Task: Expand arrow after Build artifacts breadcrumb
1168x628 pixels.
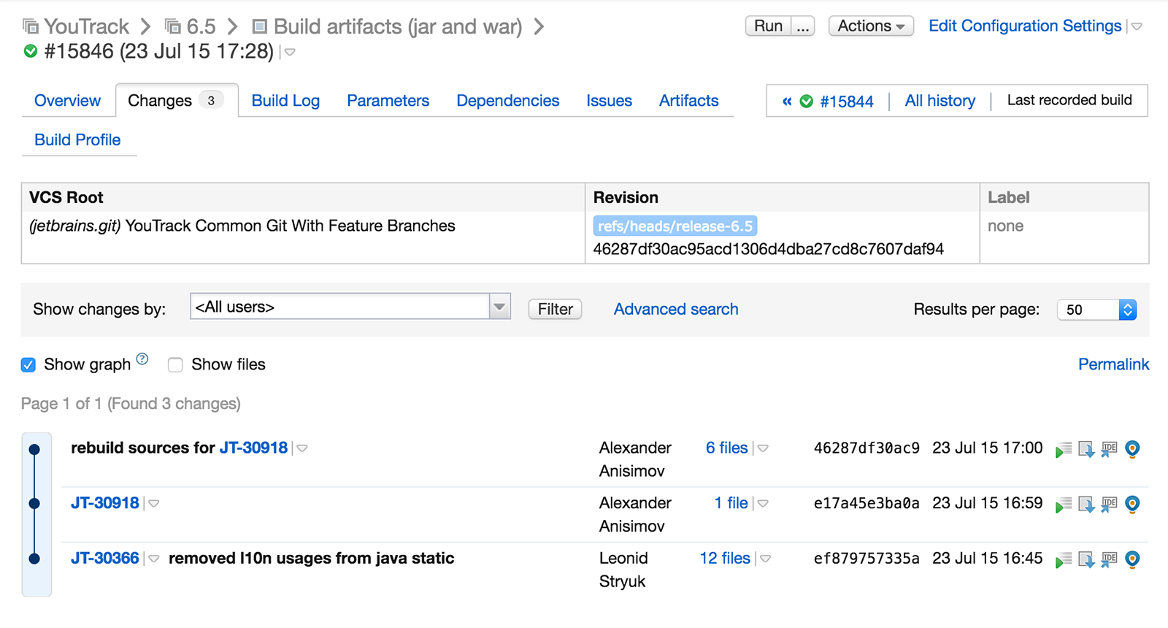Action: click(x=539, y=27)
